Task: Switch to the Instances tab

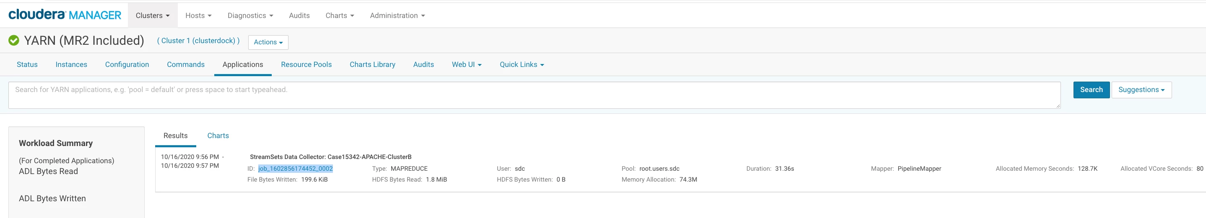Action: coord(71,64)
